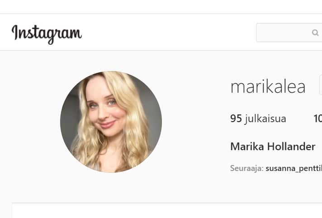Click the partly visible button beside marikalea
The height and width of the screenshot is (218, 322).
pyautogui.click(x=321, y=85)
